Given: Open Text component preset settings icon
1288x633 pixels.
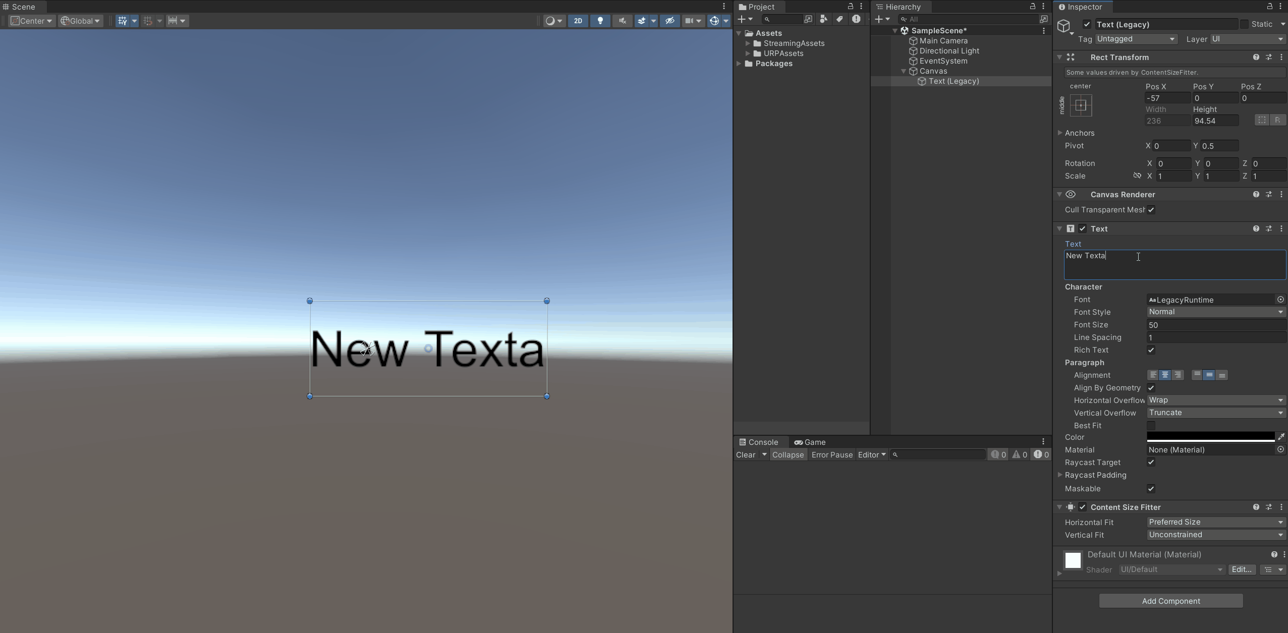Looking at the screenshot, I should pos(1269,229).
